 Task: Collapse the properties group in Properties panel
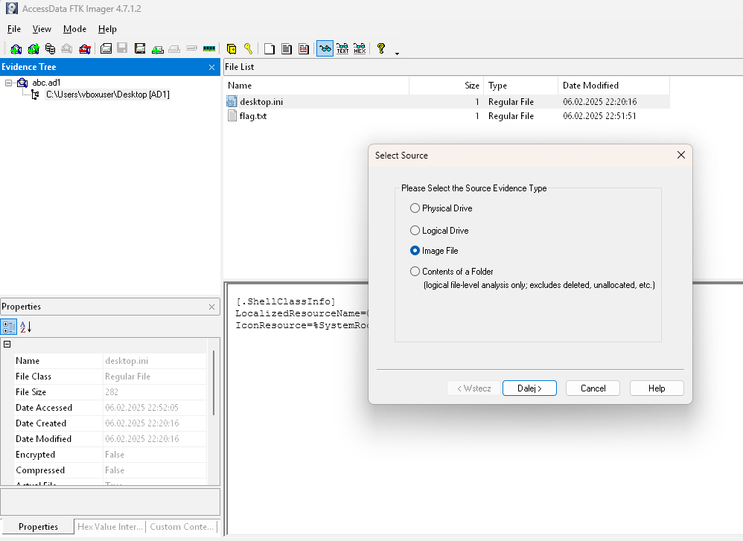coord(7,345)
